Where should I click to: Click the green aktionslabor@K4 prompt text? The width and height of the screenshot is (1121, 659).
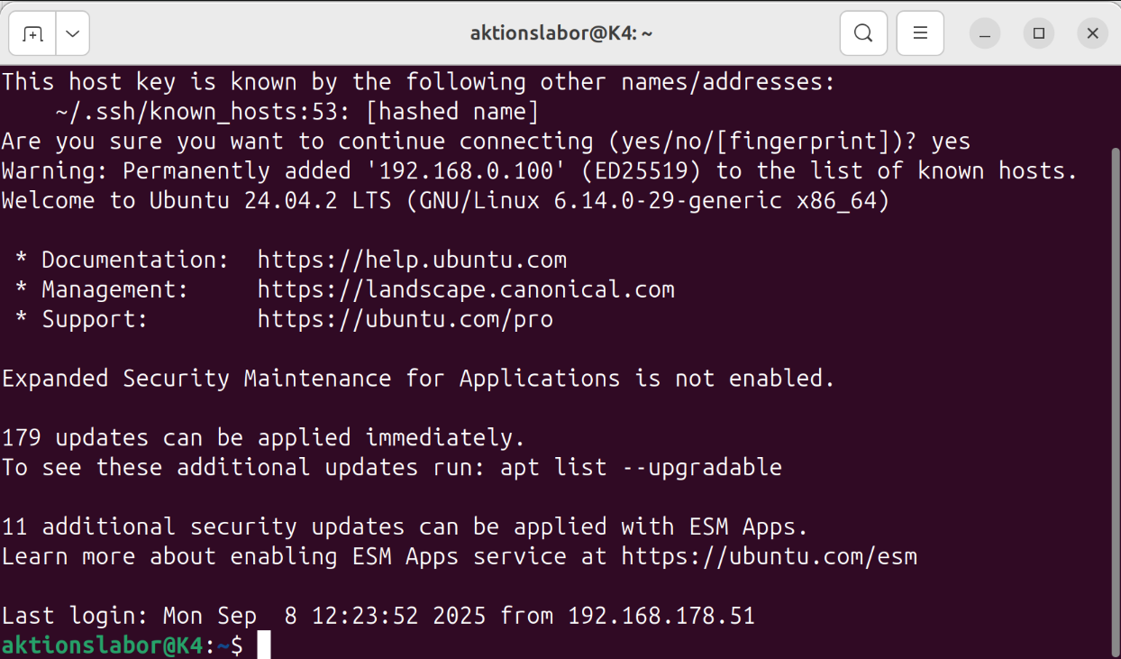tap(102, 645)
